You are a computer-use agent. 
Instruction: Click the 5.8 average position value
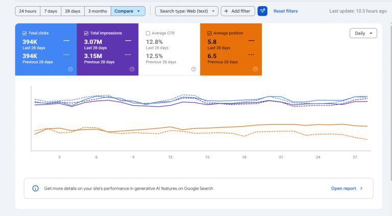pyautogui.click(x=212, y=42)
